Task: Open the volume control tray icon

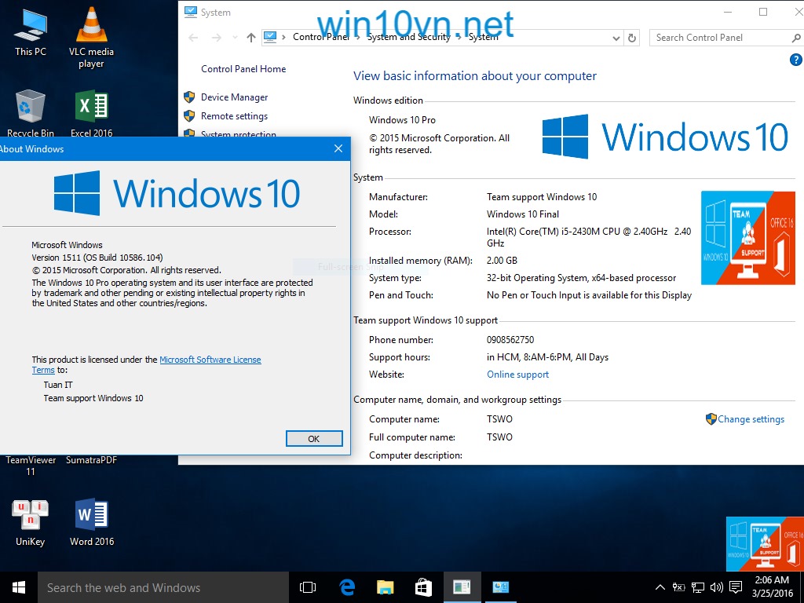Action: click(x=716, y=587)
